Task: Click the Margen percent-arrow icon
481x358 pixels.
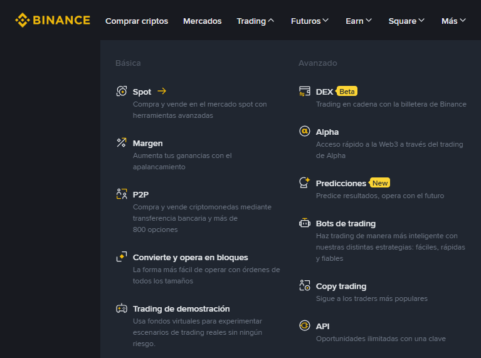Action: coord(122,143)
